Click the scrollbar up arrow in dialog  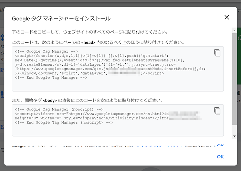click(234, 31)
